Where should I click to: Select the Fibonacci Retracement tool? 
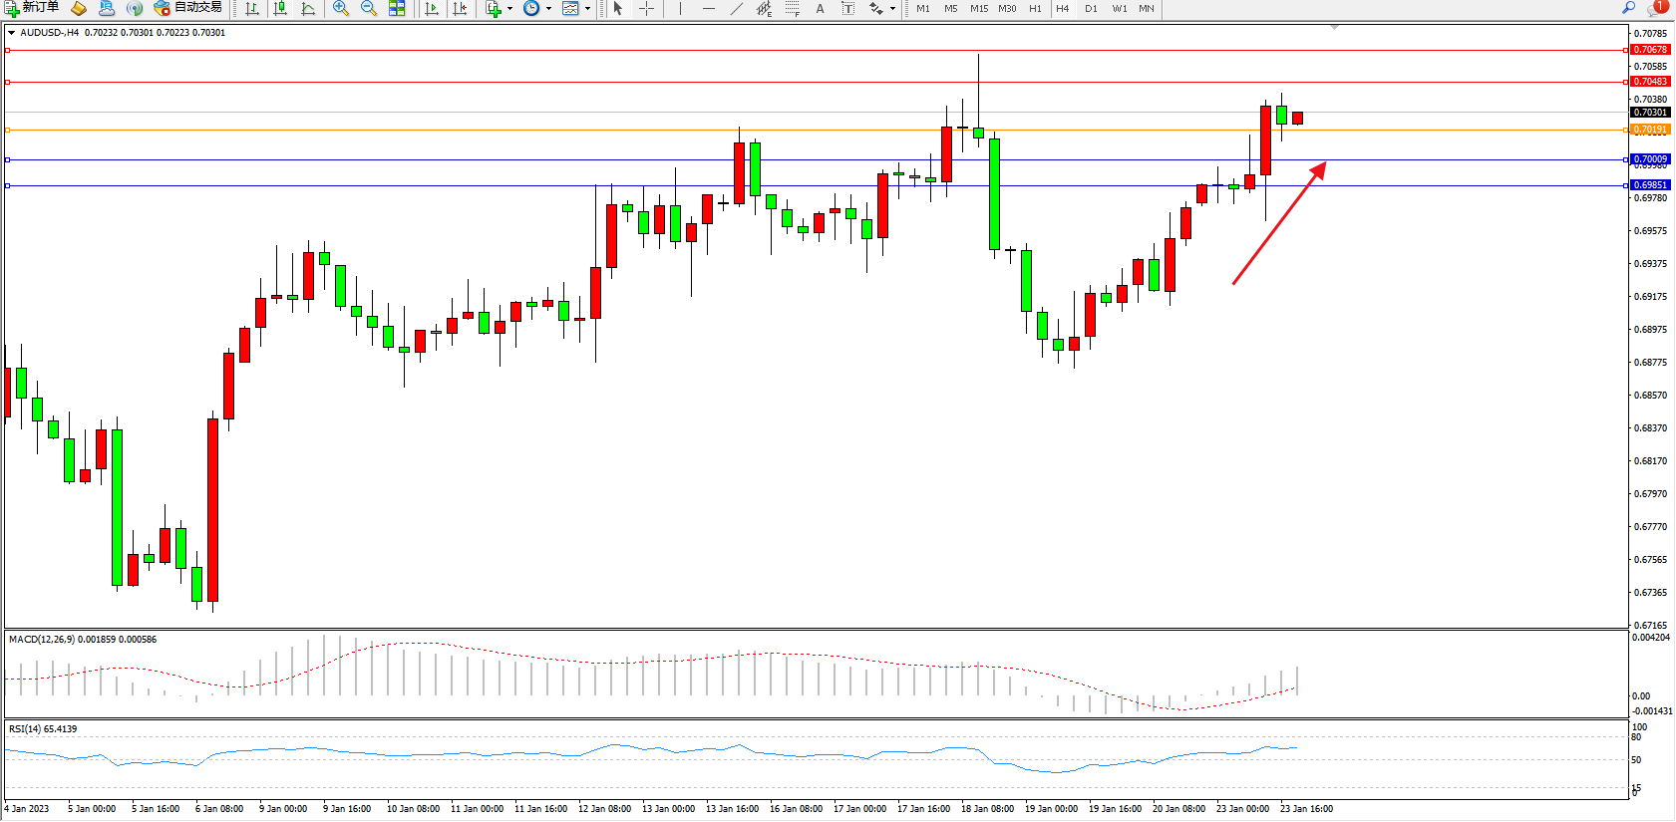tap(792, 8)
